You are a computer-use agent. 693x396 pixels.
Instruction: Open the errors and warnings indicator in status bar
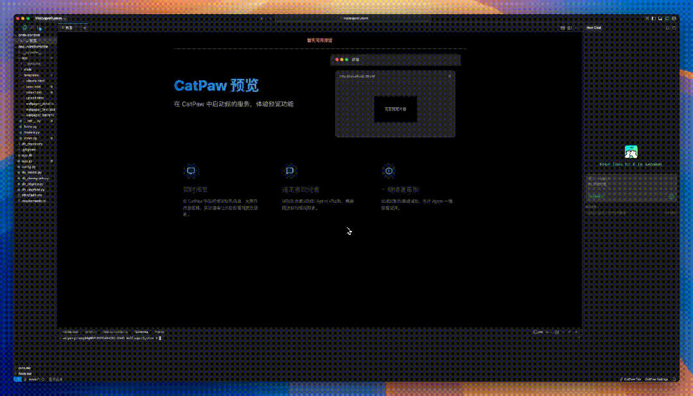(51, 379)
